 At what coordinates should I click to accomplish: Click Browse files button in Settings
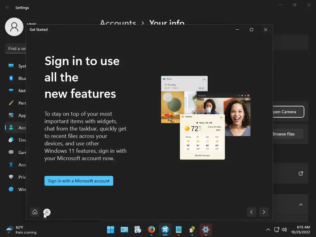tap(288, 134)
